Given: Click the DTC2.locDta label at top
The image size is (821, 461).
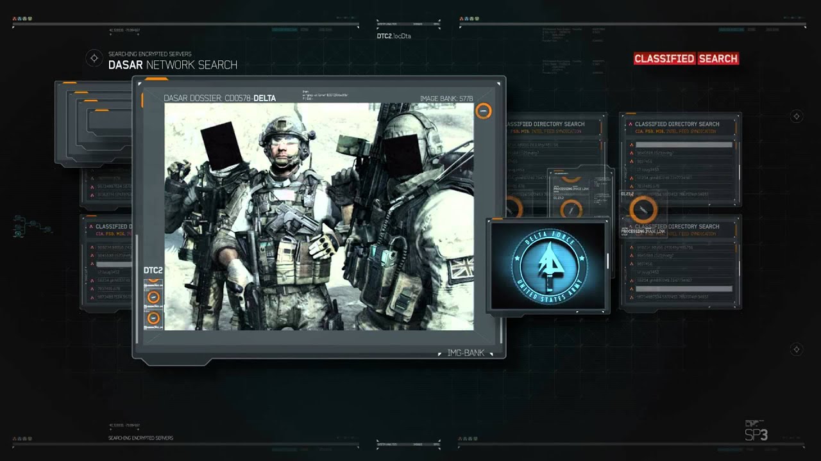Looking at the screenshot, I should 394,36.
